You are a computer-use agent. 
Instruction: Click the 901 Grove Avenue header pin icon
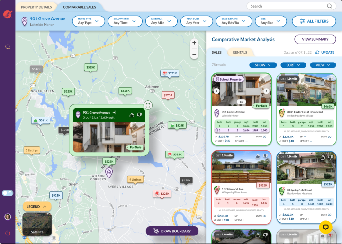[25, 21]
